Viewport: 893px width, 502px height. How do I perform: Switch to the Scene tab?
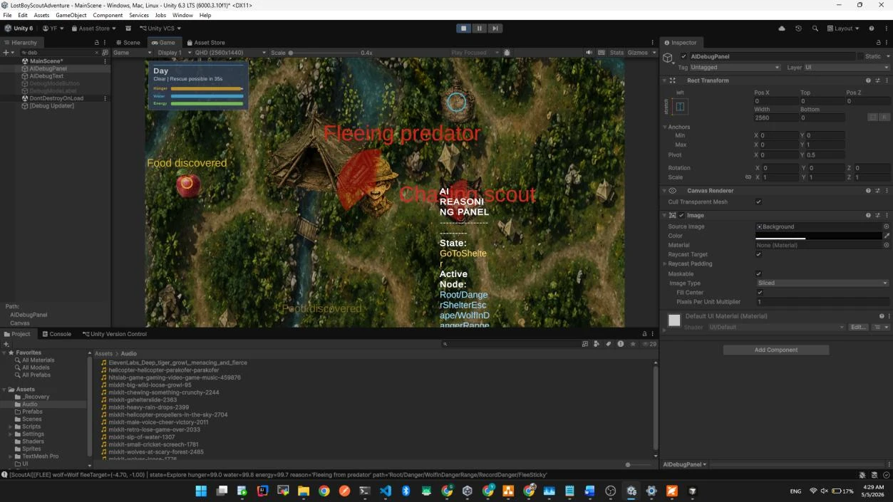click(128, 43)
